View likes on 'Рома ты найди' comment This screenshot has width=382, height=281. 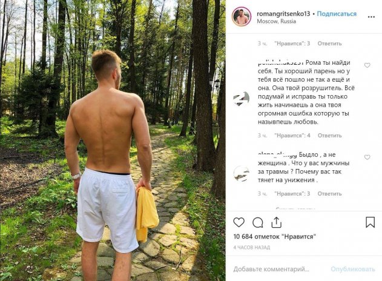point(292,136)
